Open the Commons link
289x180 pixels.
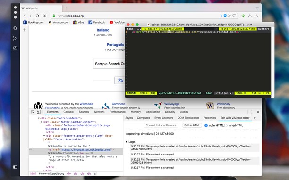[x=119, y=104]
